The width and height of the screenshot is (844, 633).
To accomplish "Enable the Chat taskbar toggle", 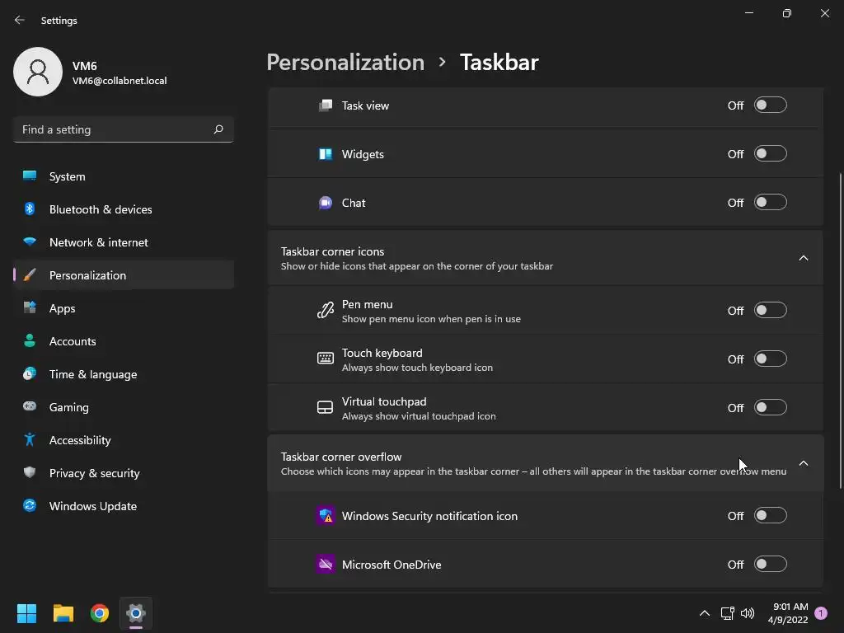I will pyautogui.click(x=770, y=203).
